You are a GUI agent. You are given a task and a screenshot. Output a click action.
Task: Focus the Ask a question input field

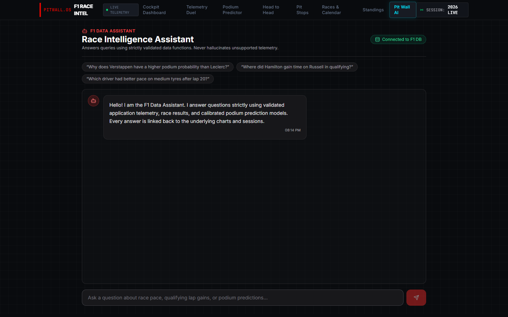(243, 298)
